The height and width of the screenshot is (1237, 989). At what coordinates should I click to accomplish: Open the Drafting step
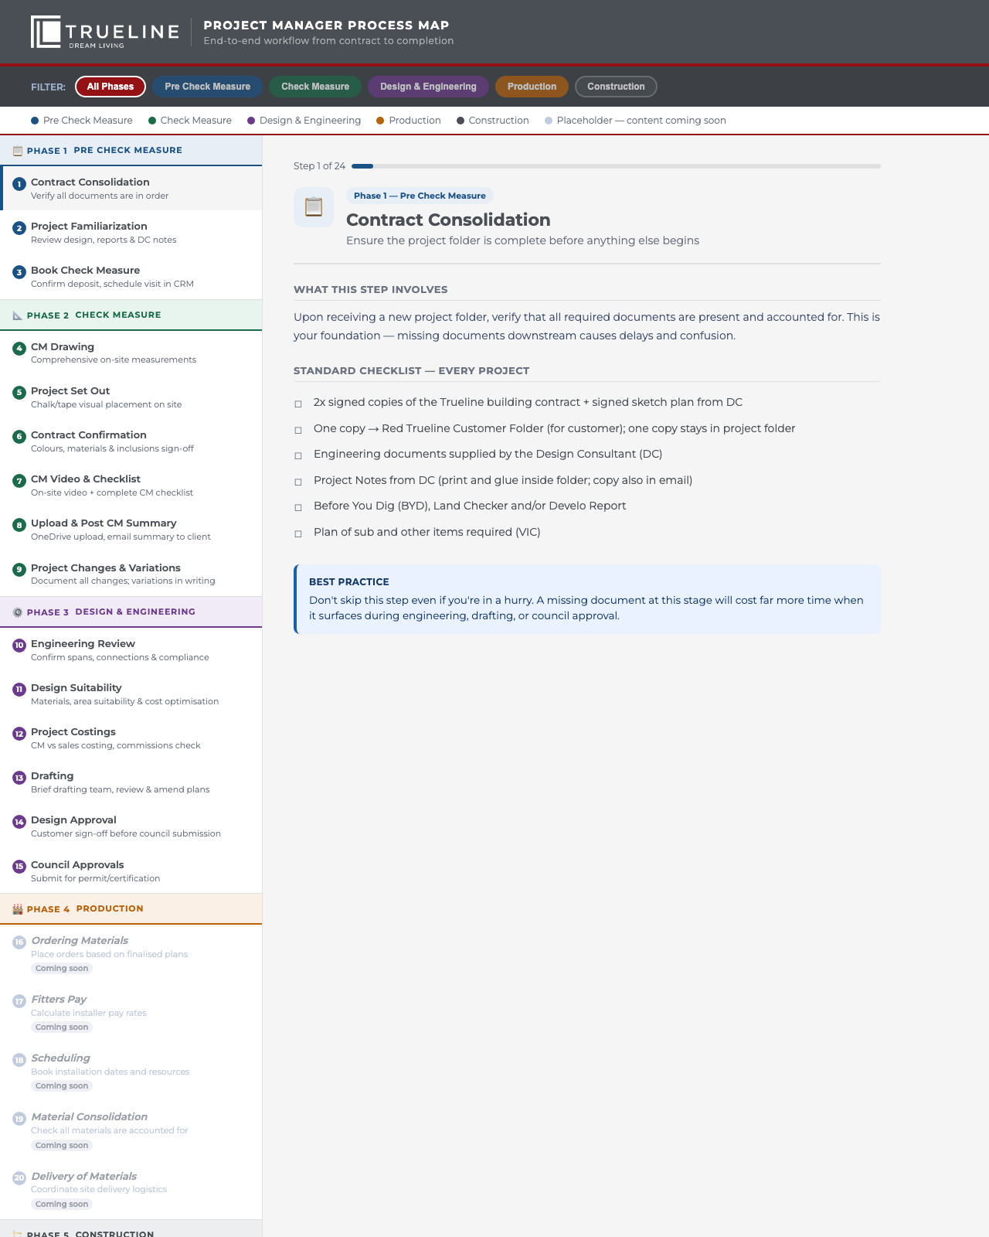pos(131,782)
